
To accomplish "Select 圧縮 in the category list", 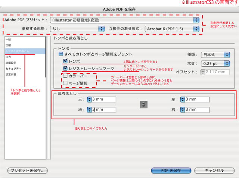I will click(25, 45).
